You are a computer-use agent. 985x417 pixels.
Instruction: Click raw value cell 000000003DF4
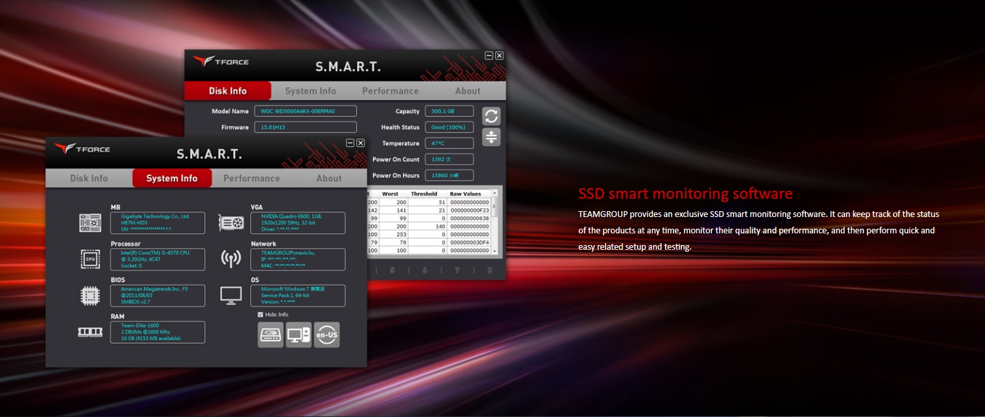(469, 242)
